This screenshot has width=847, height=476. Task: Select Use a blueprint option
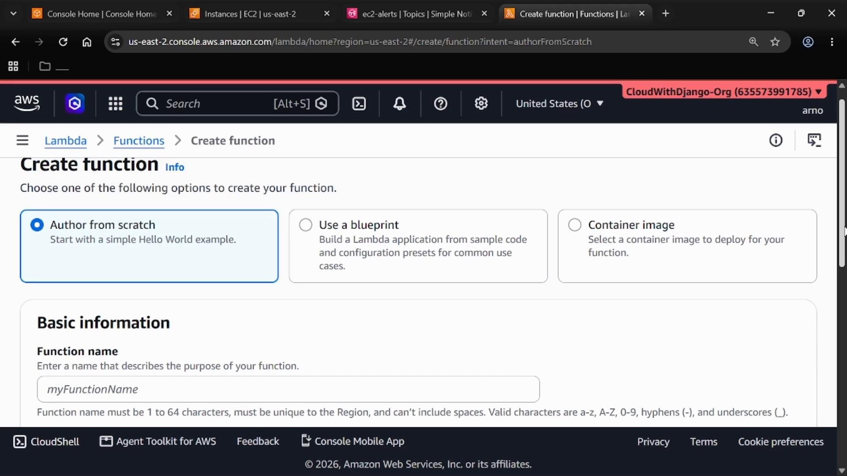click(x=418, y=246)
